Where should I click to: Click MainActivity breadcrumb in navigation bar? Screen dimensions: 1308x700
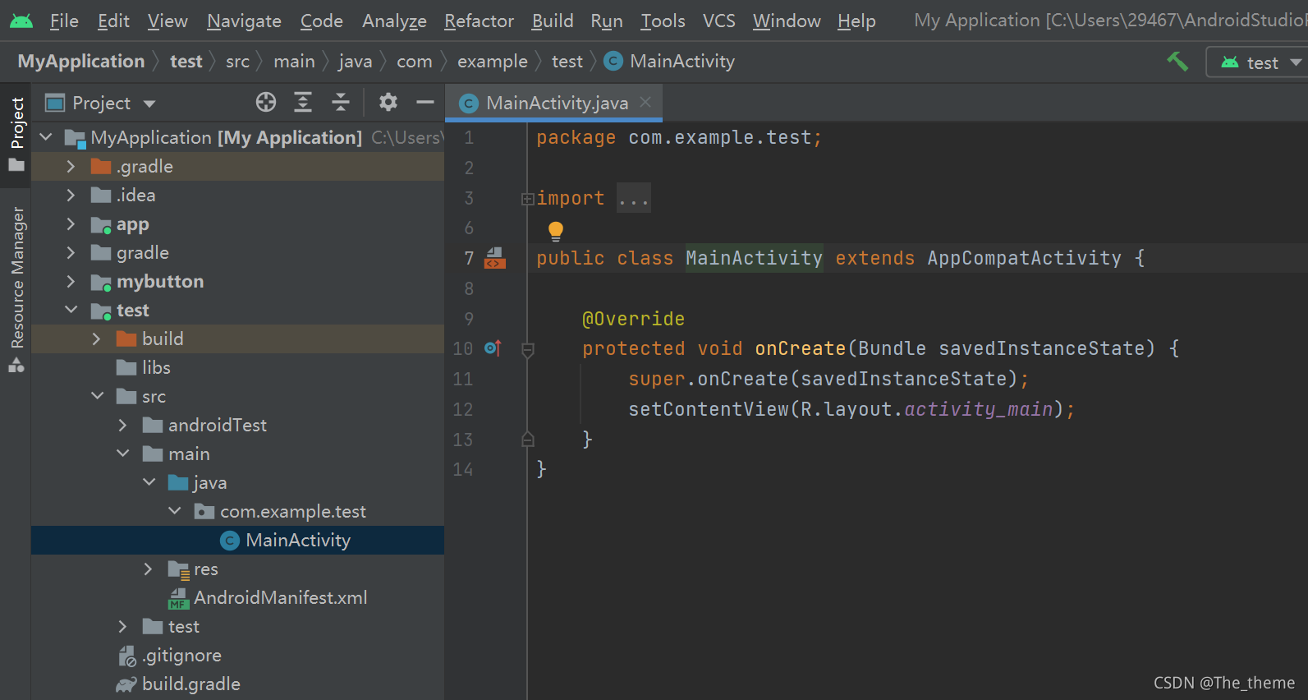(x=670, y=62)
